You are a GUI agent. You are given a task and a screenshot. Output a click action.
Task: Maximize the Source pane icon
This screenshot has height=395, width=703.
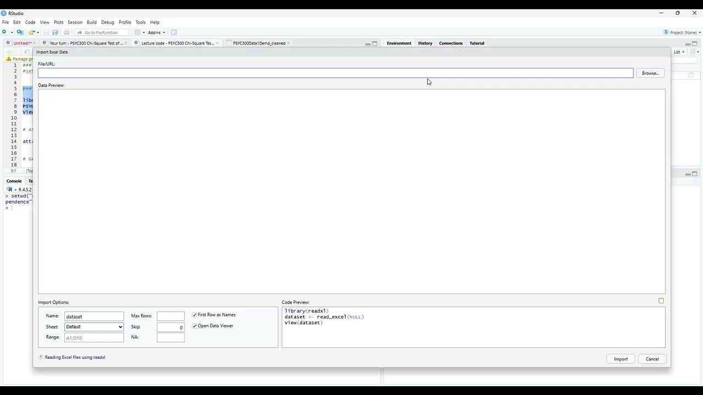pos(375,44)
